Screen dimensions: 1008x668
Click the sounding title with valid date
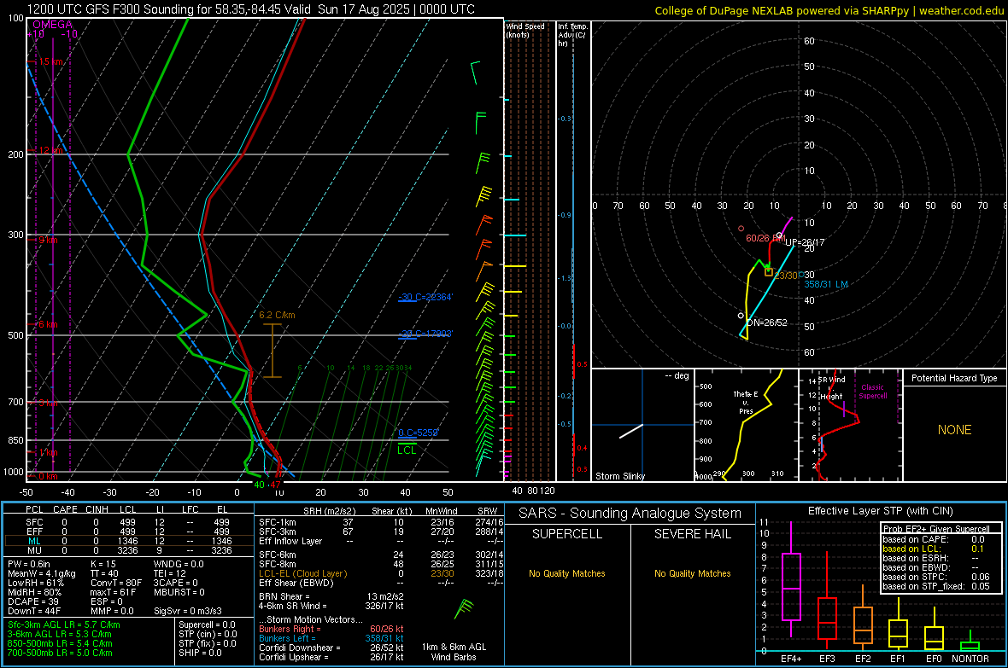coord(250,9)
